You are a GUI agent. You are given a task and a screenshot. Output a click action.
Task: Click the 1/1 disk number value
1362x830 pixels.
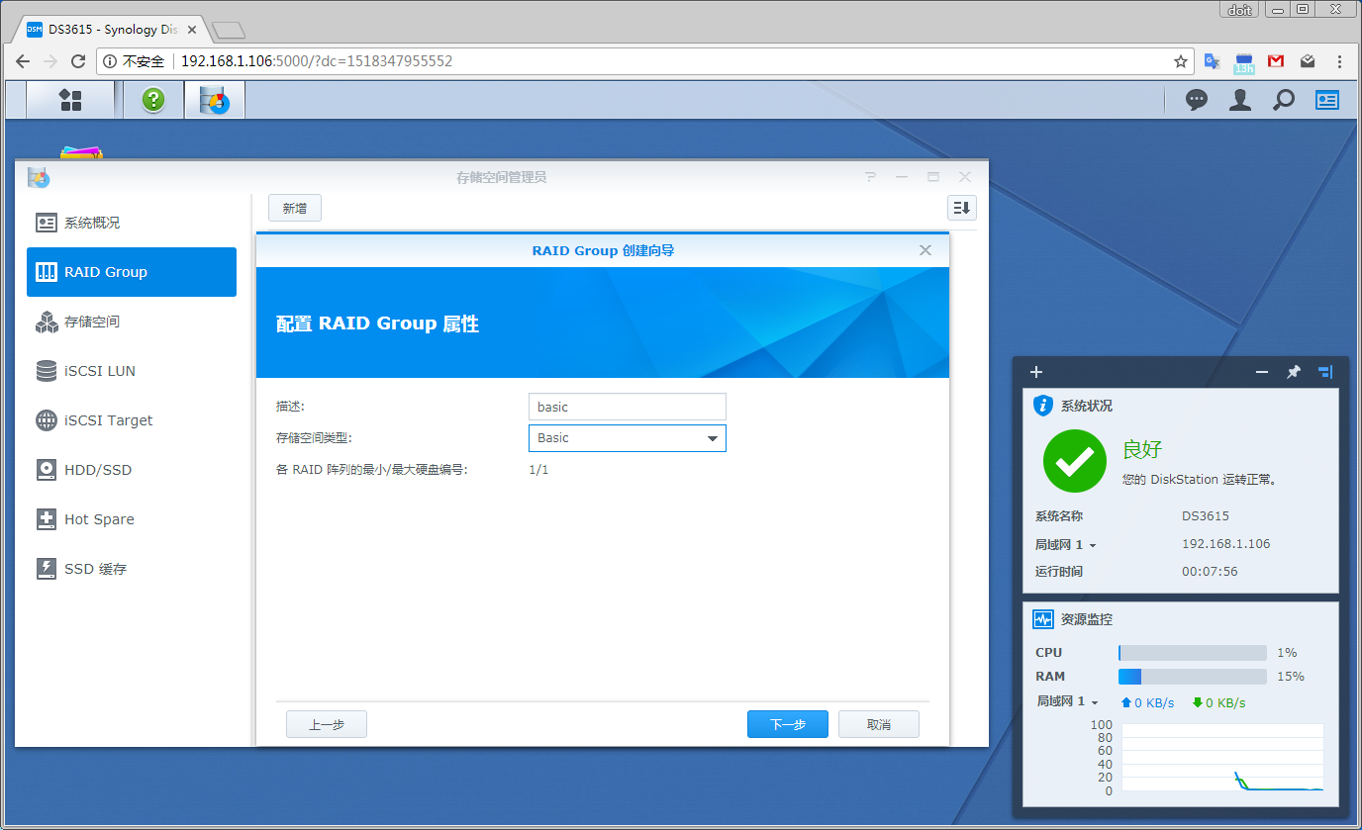coord(538,470)
